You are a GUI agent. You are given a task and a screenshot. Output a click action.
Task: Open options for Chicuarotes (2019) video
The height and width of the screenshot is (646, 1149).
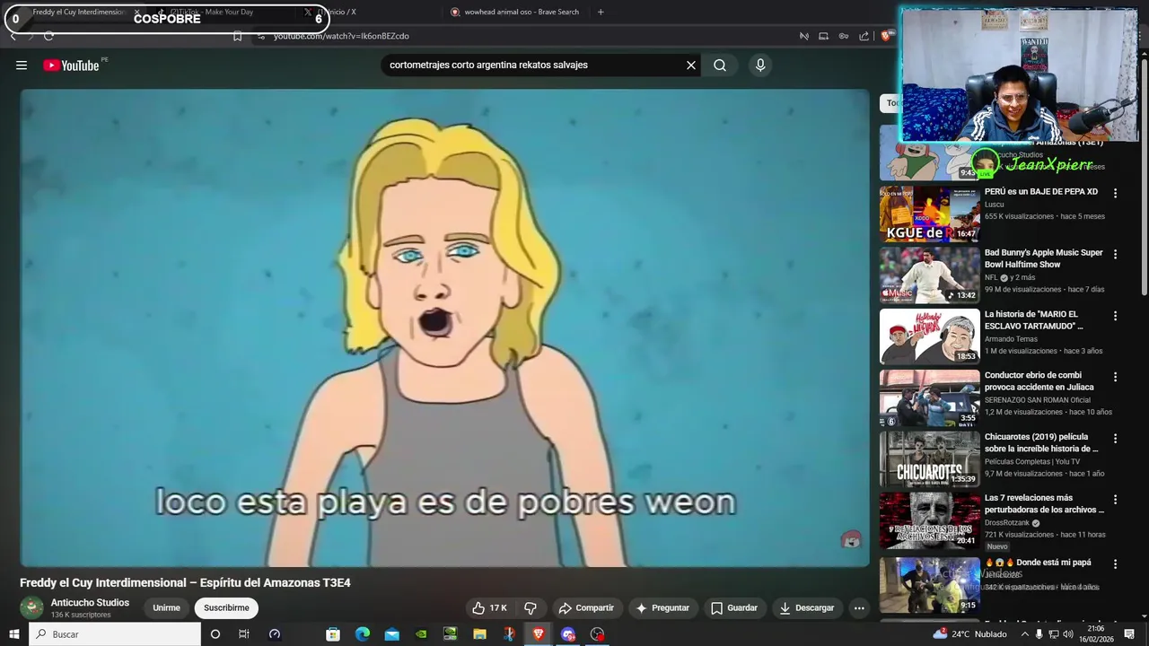(x=1116, y=439)
